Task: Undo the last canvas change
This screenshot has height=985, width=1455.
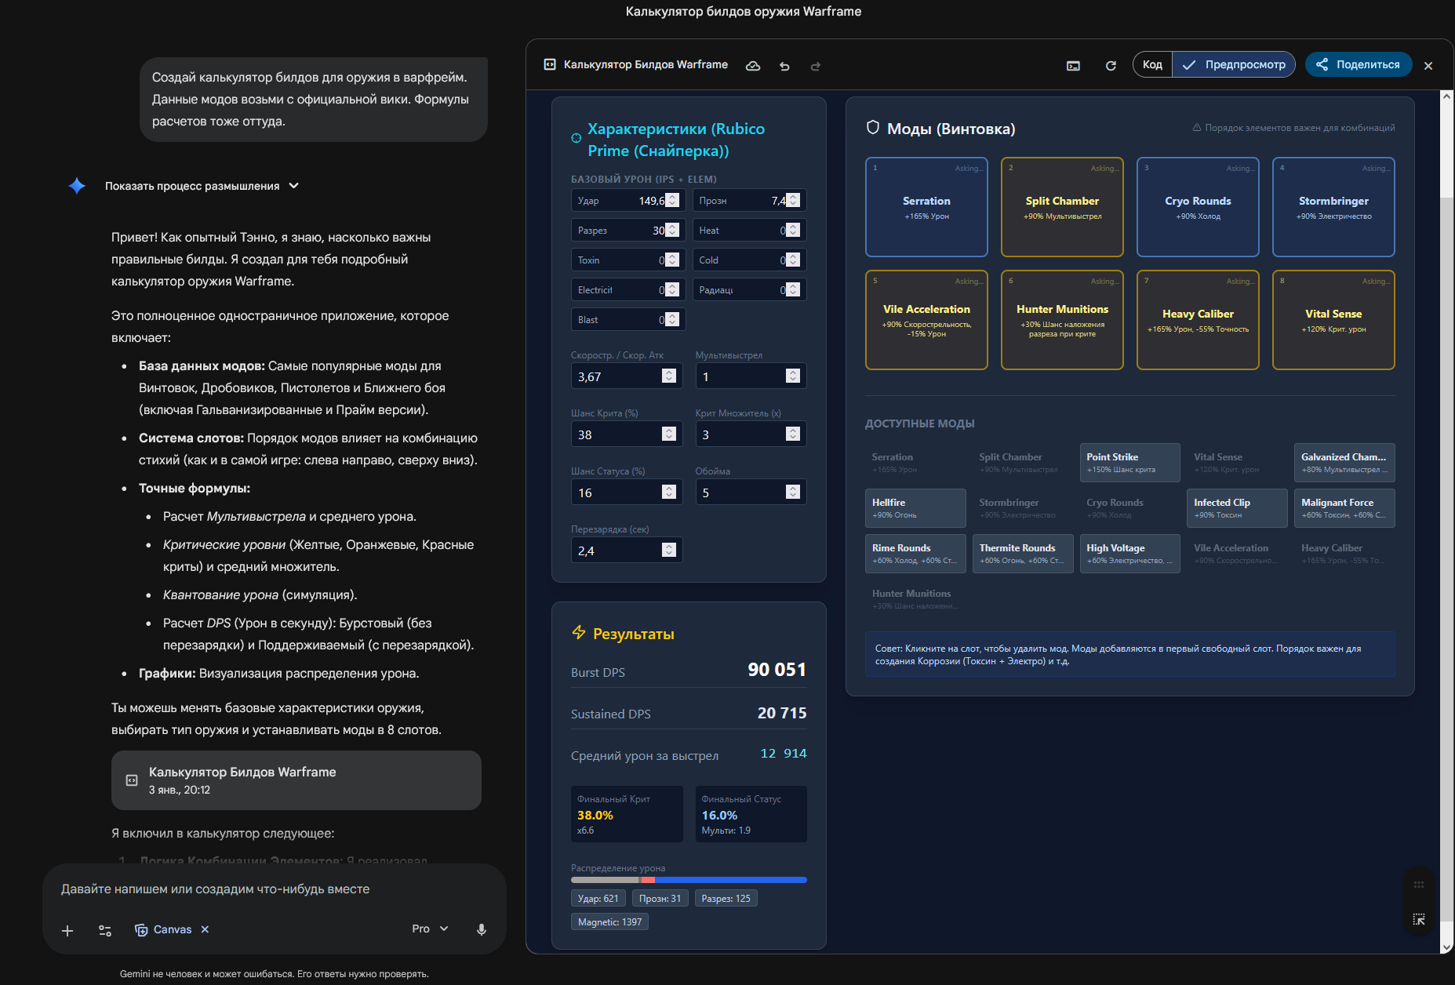Action: click(x=784, y=66)
